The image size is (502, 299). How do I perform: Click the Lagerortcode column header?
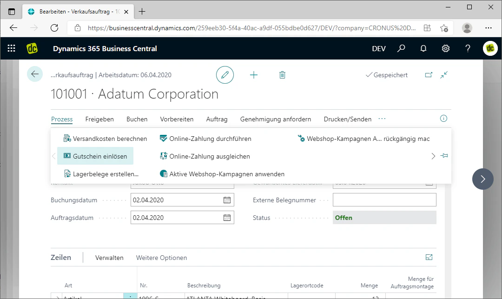tap(307, 285)
